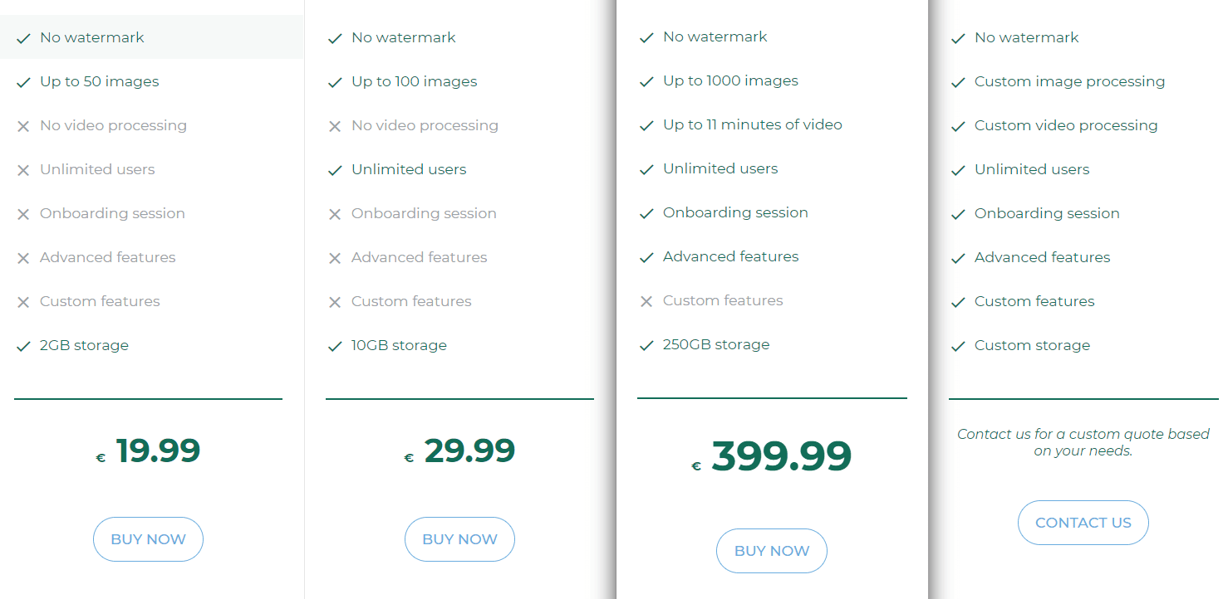Click the CONTACT US button
Screen dimensions: 1223x599
click(x=1083, y=523)
